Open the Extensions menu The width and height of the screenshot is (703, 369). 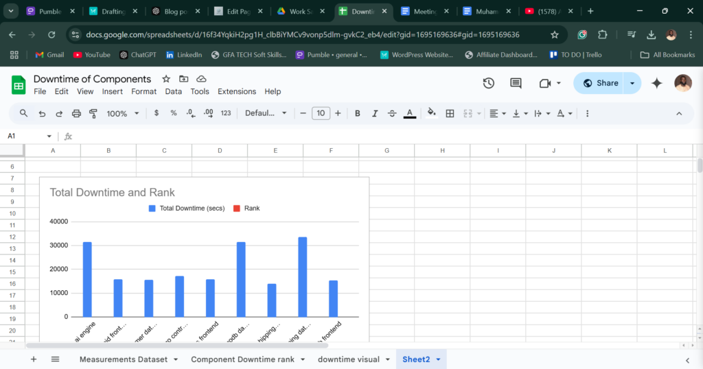click(x=236, y=91)
